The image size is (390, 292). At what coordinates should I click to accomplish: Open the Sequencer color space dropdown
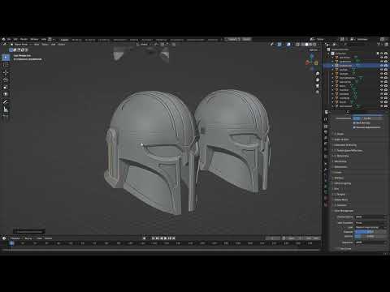[x=370, y=243]
